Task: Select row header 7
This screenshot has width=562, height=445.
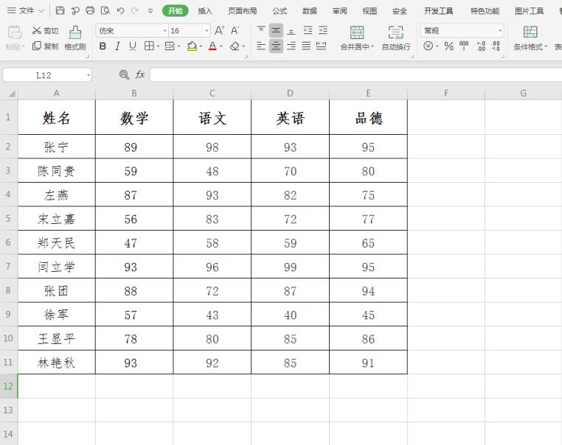Action: 8,266
